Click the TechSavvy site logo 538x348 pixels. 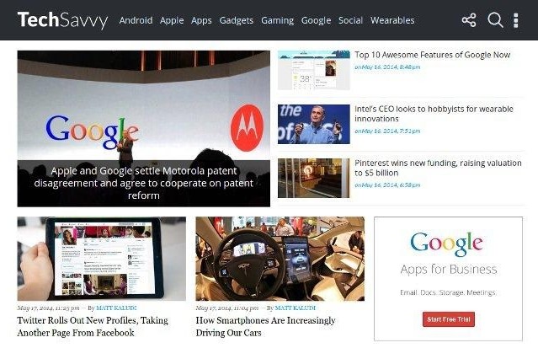click(62, 20)
